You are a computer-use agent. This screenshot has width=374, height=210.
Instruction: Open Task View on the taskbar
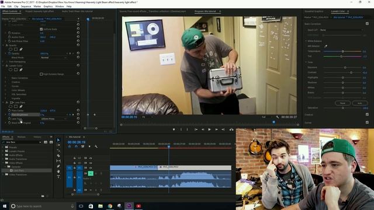(81, 206)
